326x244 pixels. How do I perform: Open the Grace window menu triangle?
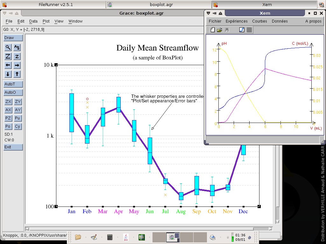pyautogui.click(x=5, y=13)
